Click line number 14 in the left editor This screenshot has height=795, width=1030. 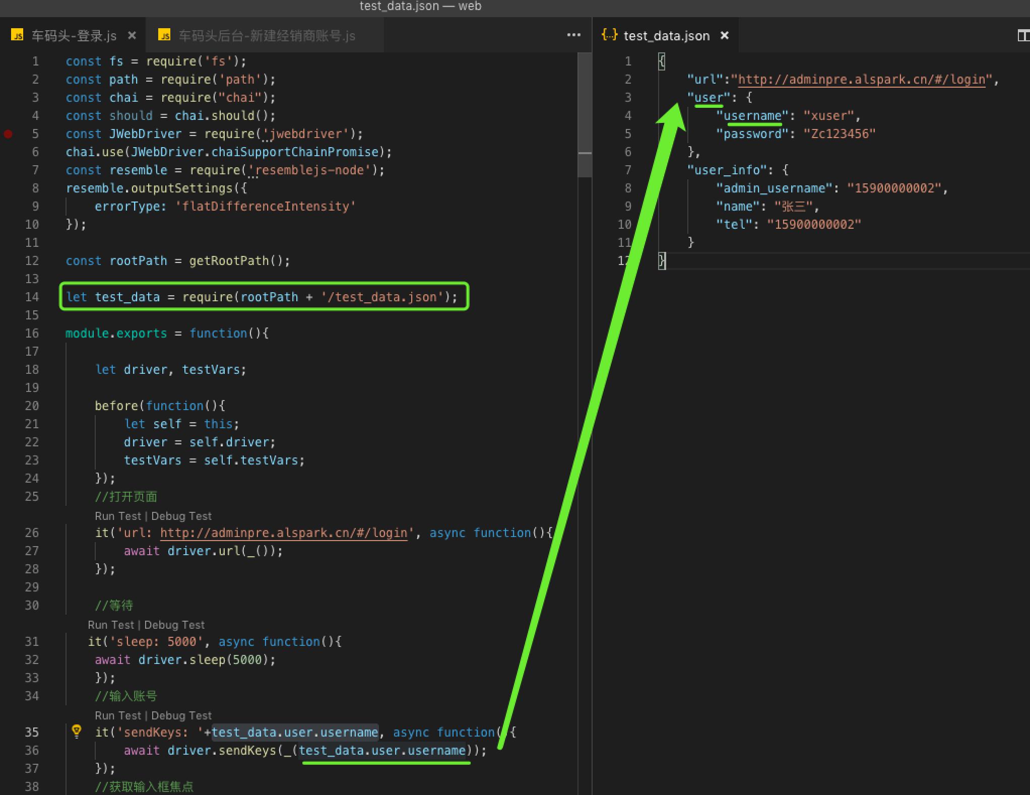pos(32,297)
